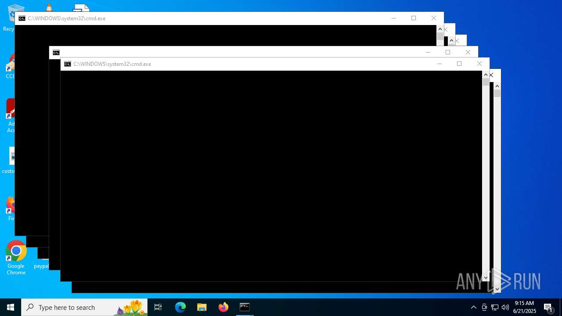Close the back cmd.exe window
Image resolution: width=562 pixels, height=316 pixels.
point(434,18)
